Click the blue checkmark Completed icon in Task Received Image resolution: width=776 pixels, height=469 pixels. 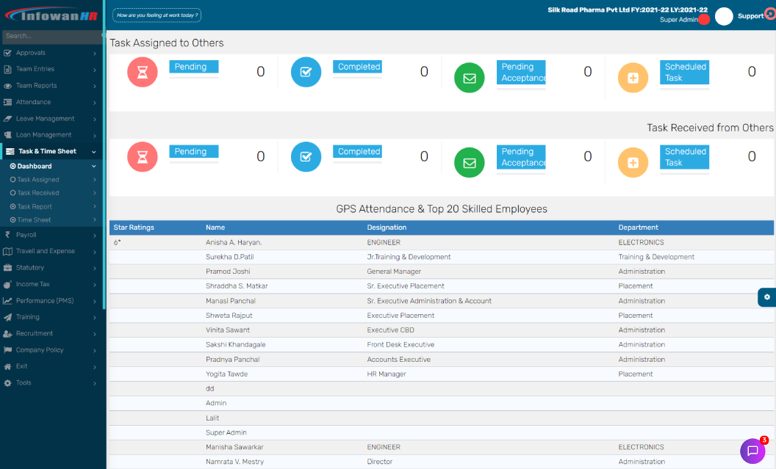[x=306, y=157]
